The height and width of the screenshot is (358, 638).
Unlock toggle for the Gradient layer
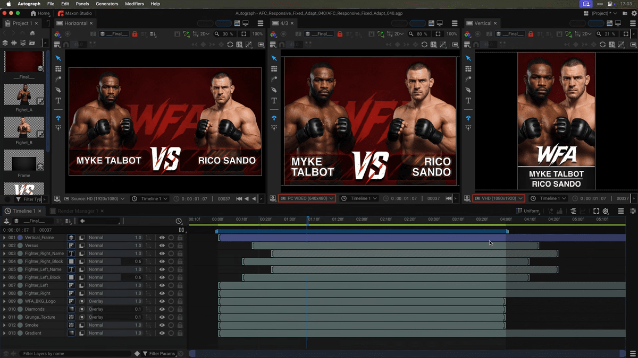tap(180, 333)
